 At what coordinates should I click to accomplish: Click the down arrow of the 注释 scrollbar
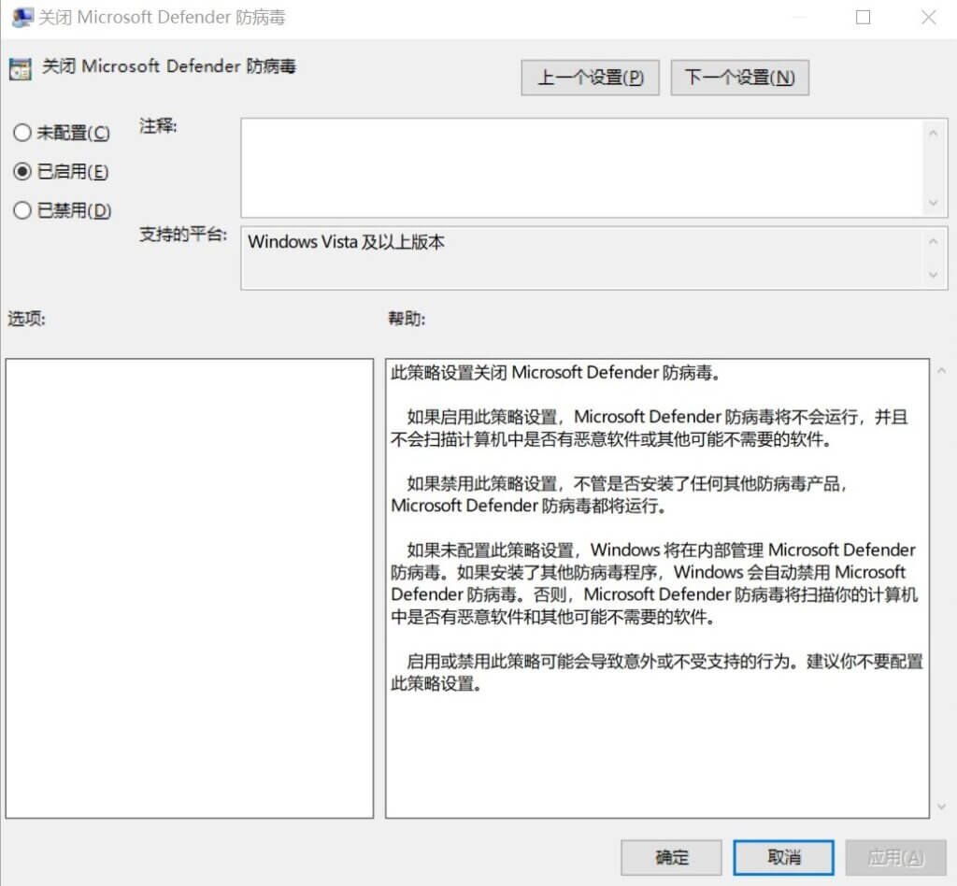tap(935, 202)
